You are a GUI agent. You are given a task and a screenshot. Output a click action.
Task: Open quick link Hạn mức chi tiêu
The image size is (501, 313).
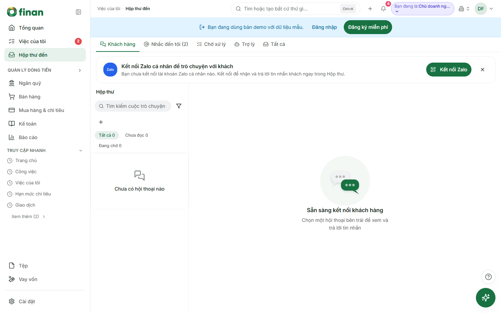[x=33, y=194]
